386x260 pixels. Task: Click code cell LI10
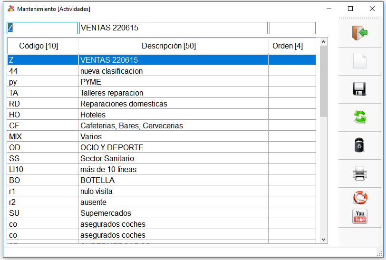click(x=43, y=169)
